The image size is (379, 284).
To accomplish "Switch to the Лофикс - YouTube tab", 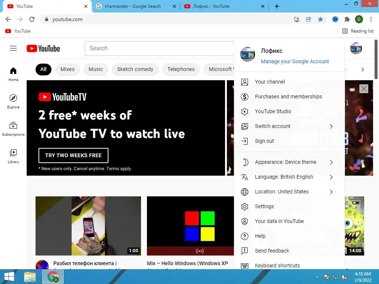I will tap(225, 6).
